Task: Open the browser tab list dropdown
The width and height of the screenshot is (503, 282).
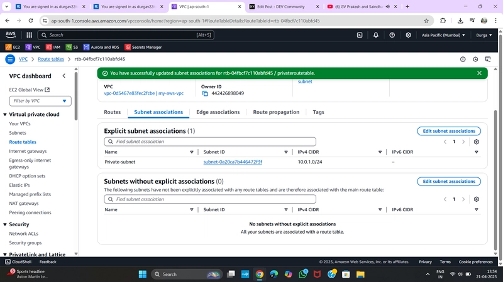Action: 6,6
